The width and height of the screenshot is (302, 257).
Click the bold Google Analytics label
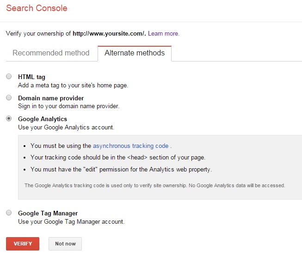click(43, 119)
